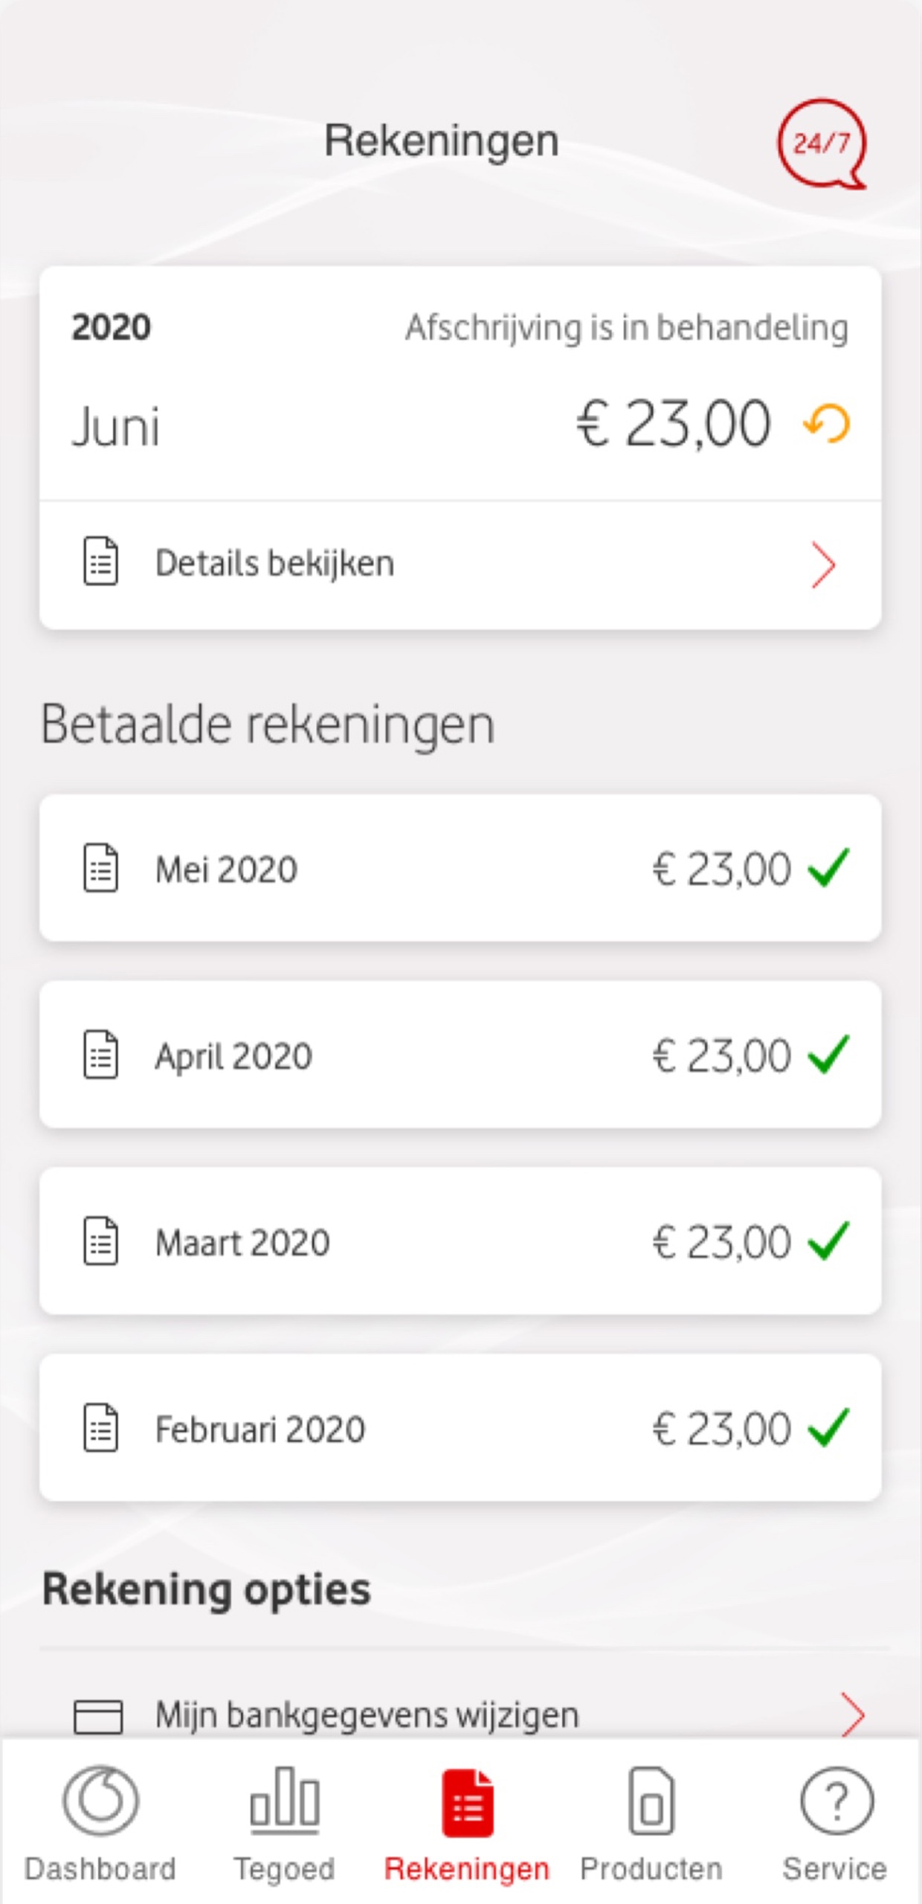Click the document icon beside Details bekijken
Viewport: 922px width, 1904px height.
(100, 562)
